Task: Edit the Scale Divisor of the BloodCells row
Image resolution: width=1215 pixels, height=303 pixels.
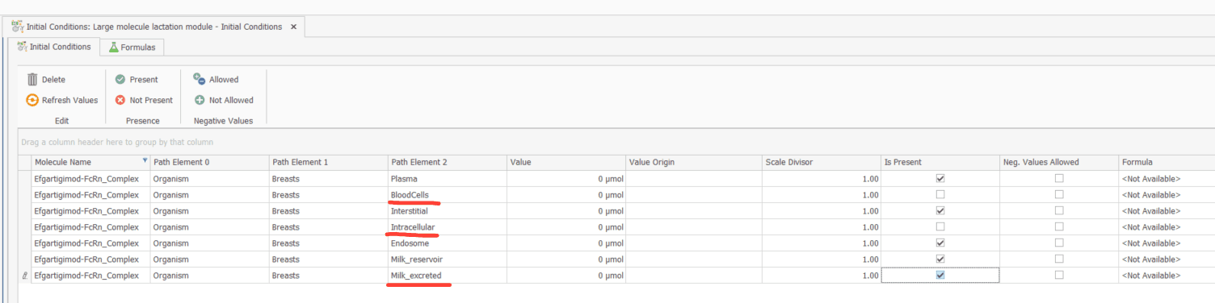Action: pyautogui.click(x=821, y=194)
